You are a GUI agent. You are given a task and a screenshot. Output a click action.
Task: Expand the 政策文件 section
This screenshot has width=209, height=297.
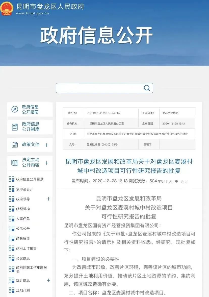pyautogui.click(x=46, y=145)
